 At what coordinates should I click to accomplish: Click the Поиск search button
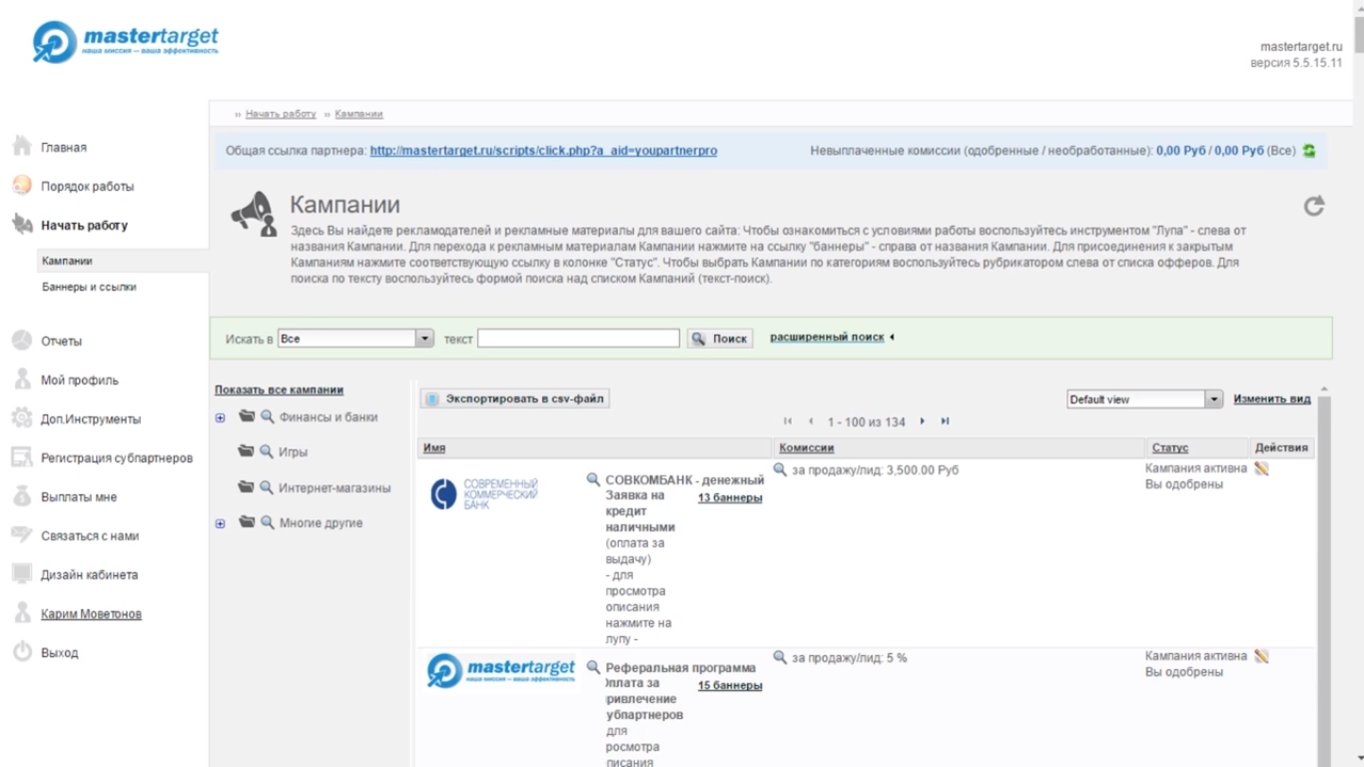point(720,339)
